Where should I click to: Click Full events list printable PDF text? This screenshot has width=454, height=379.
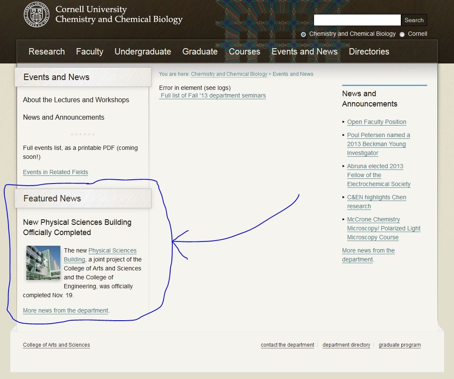tap(80, 152)
